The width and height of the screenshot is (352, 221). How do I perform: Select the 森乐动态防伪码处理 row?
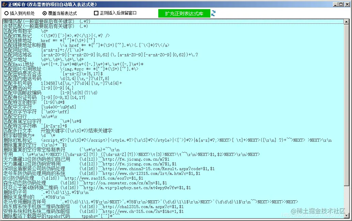click(x=173, y=183)
